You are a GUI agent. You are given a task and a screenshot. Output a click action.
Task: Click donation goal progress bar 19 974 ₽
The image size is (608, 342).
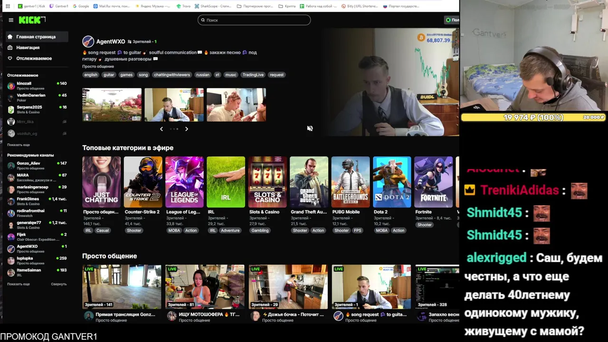(533, 117)
